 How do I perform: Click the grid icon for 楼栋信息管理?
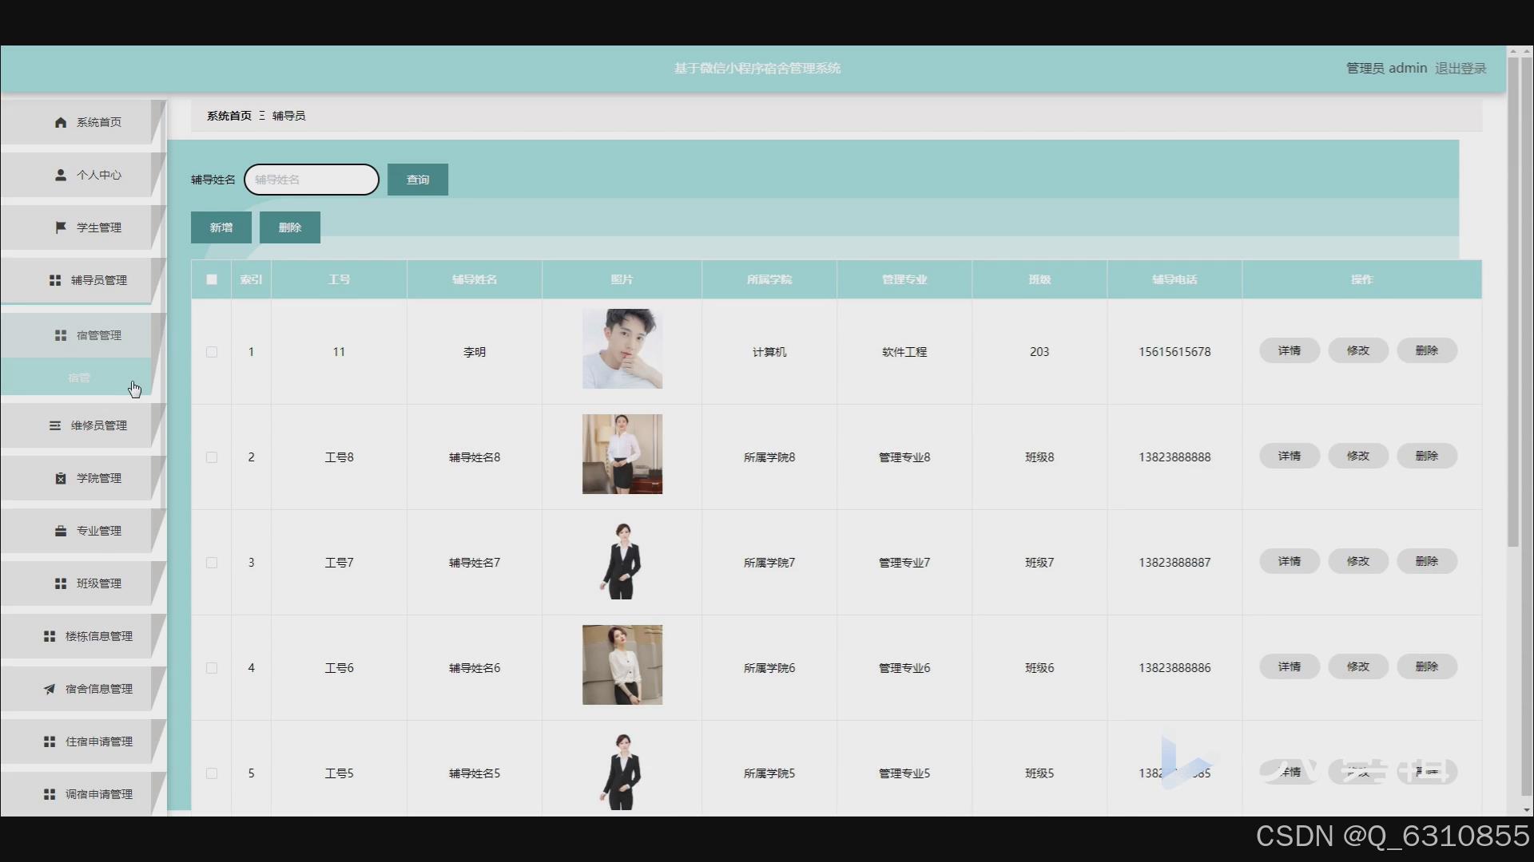[x=50, y=636]
